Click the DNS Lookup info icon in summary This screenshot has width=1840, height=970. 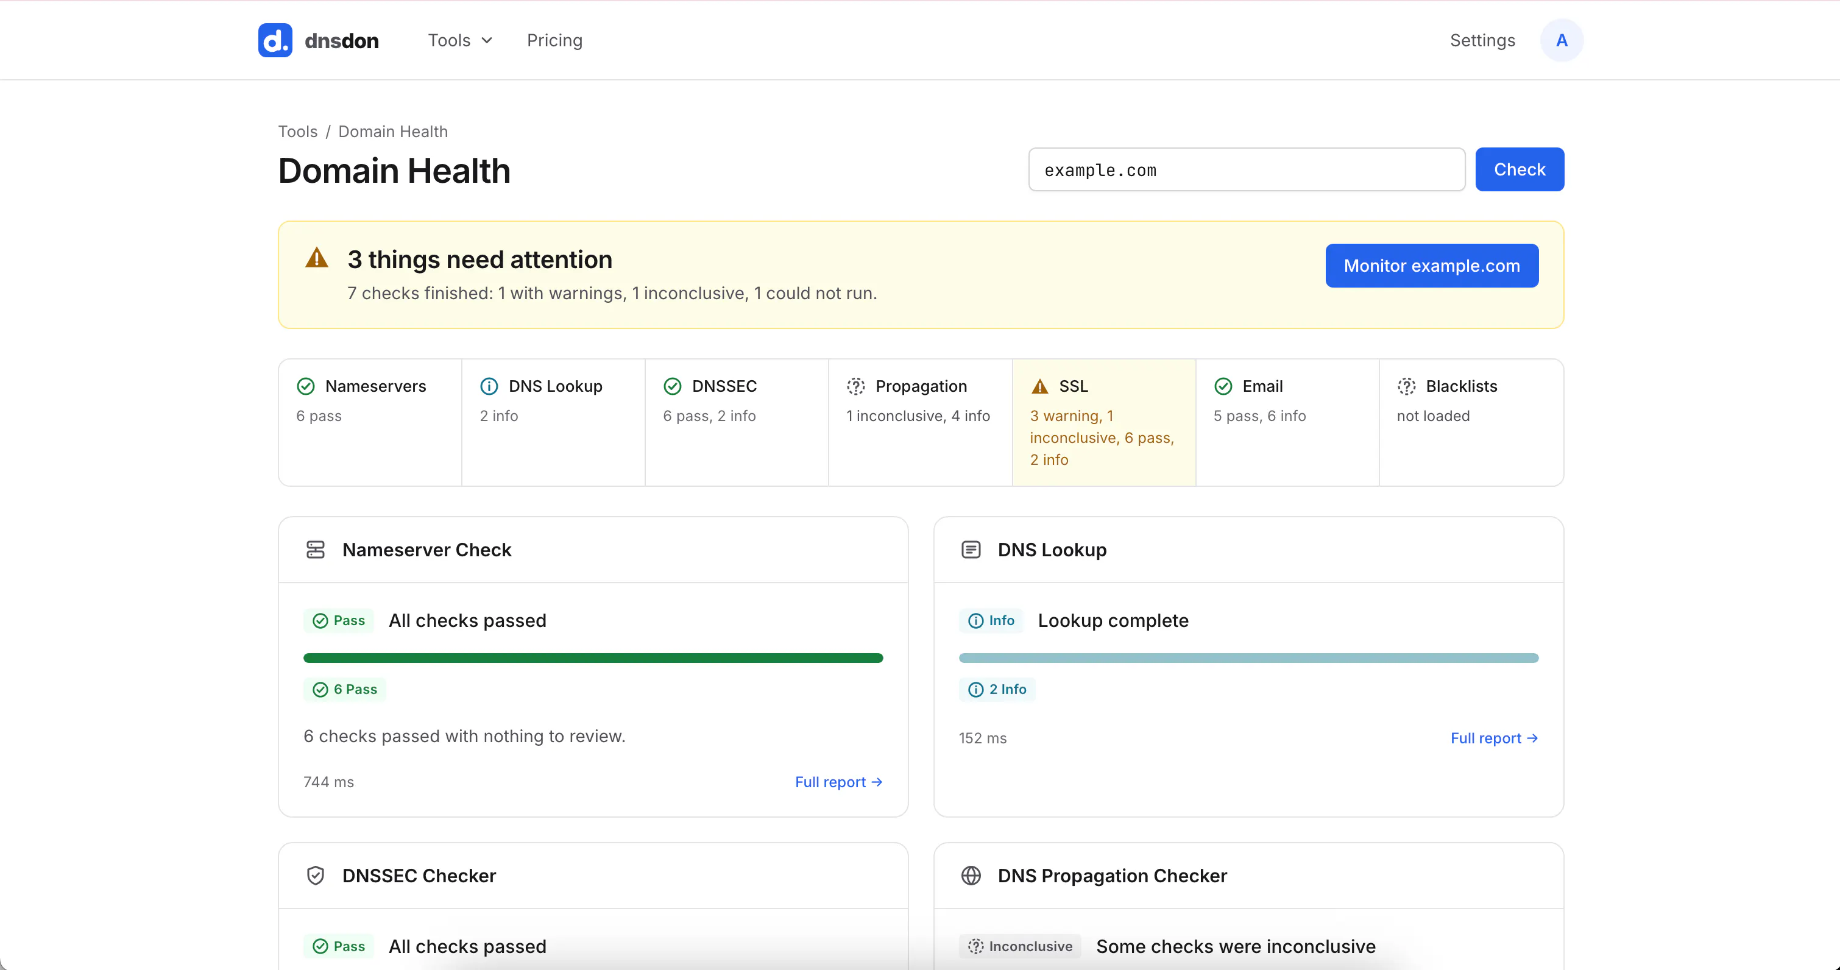tap(489, 386)
